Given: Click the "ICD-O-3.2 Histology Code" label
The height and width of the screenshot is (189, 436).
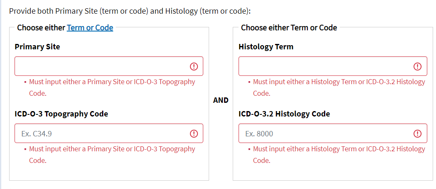Looking at the screenshot, I should pos(284,114).
